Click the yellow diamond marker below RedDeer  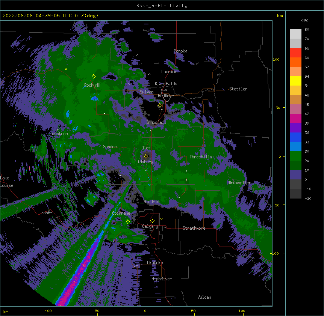pos(160,105)
